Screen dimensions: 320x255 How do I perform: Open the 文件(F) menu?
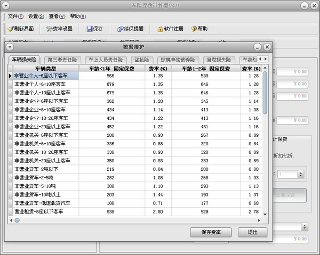pos(15,17)
